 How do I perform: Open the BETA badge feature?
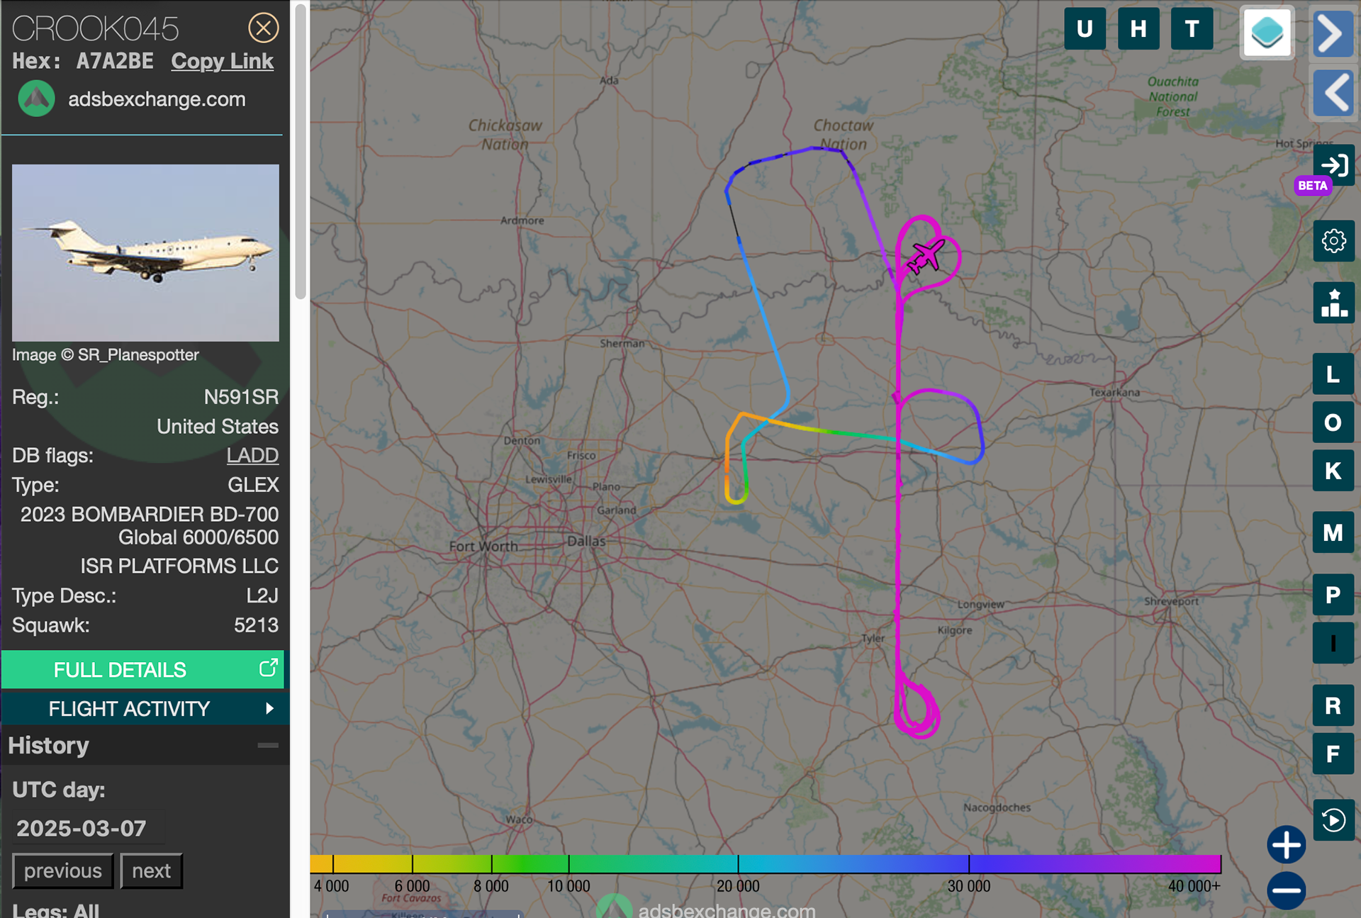coord(1312,186)
